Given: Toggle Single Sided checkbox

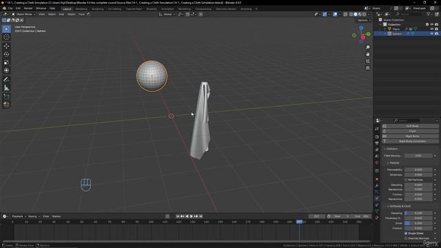Looking at the screenshot, I should (x=406, y=234).
